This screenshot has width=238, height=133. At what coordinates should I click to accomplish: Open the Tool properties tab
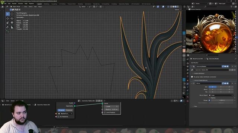[x=187, y=59]
